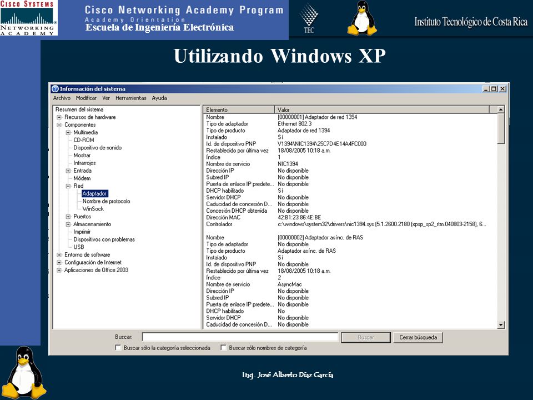
Task: Expand the Puertos node
Action: click(x=68, y=217)
